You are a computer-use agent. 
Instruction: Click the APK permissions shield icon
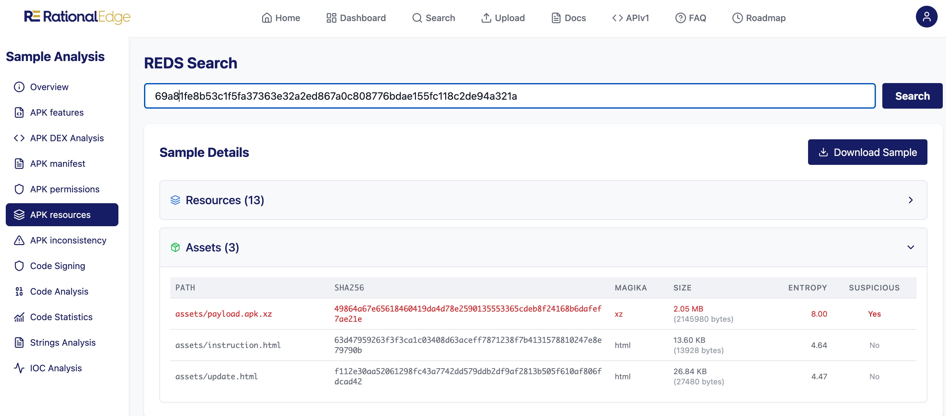coord(18,189)
